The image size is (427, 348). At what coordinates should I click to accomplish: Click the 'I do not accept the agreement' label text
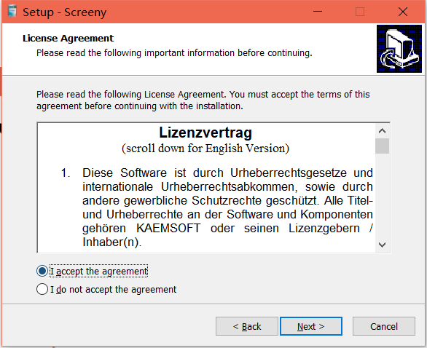click(113, 289)
